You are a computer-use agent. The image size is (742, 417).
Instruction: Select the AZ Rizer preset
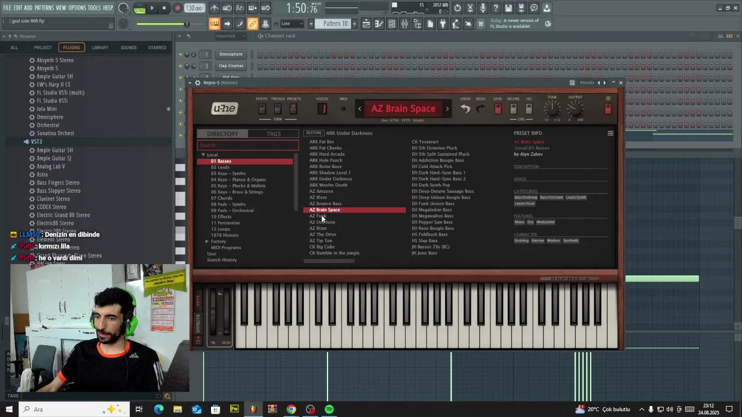pyautogui.click(x=318, y=228)
